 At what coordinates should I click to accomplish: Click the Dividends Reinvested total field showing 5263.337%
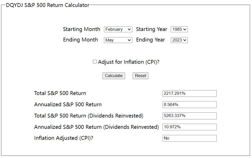189,116
